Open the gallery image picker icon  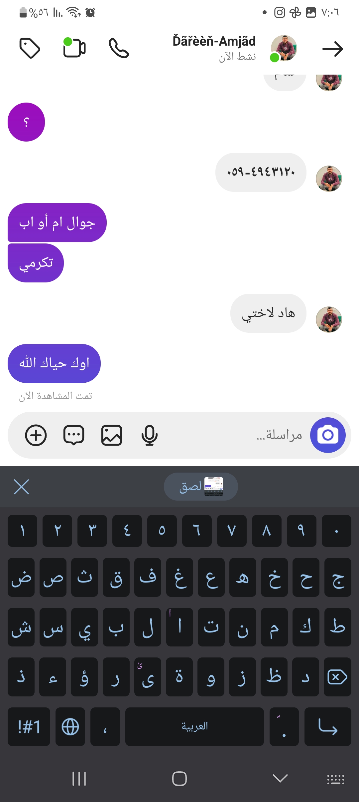(x=112, y=435)
